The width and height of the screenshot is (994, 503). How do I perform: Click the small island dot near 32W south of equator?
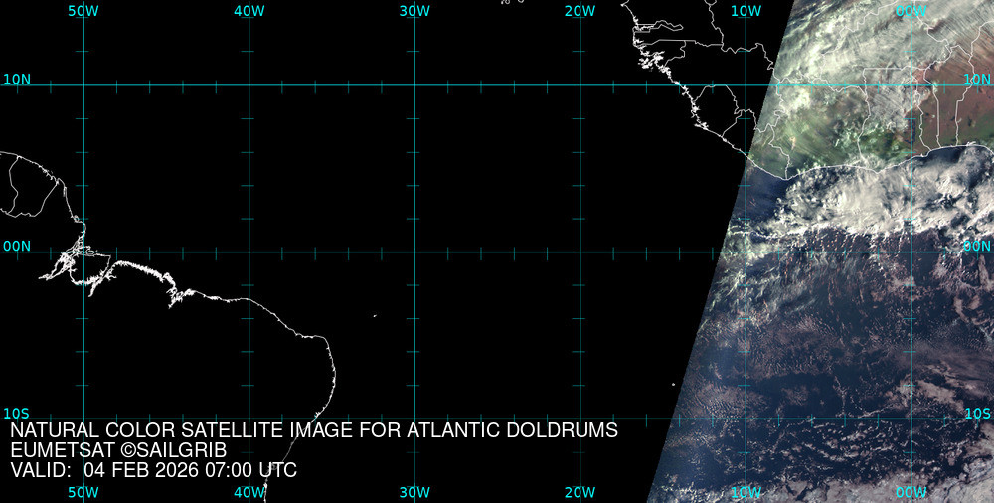tap(375, 316)
